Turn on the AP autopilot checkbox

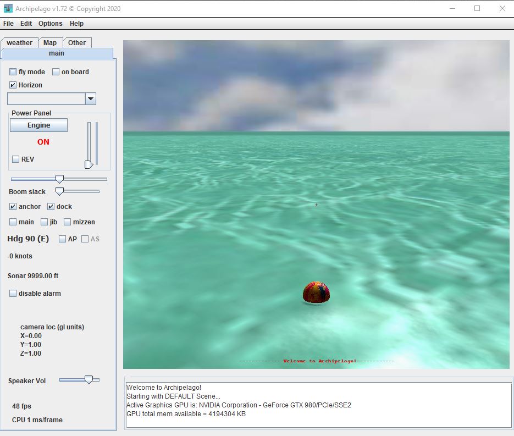63,239
